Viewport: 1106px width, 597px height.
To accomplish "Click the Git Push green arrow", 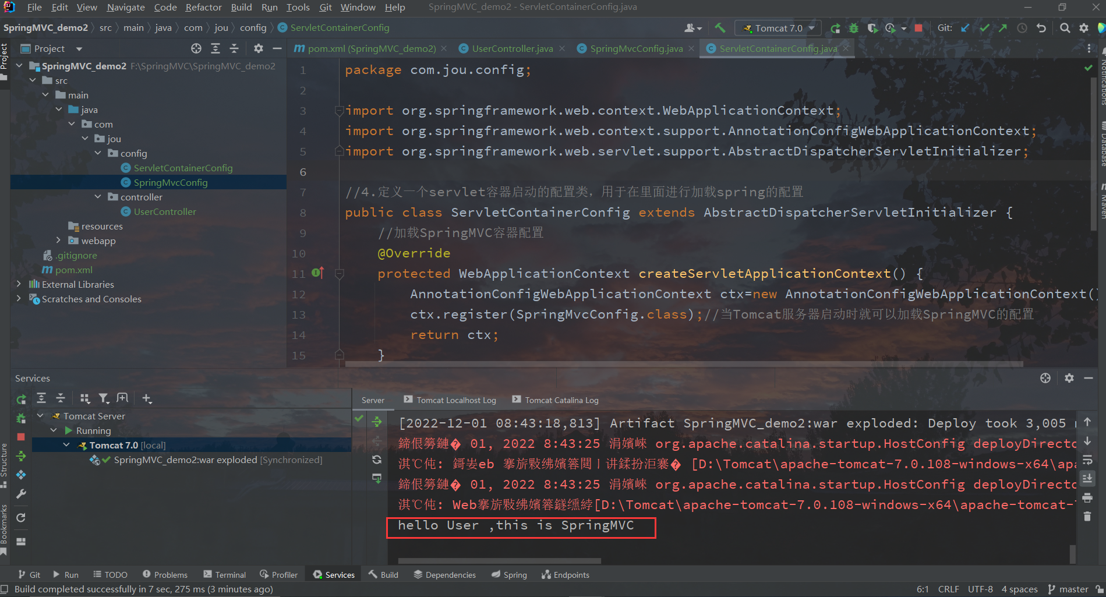I will click(1003, 28).
